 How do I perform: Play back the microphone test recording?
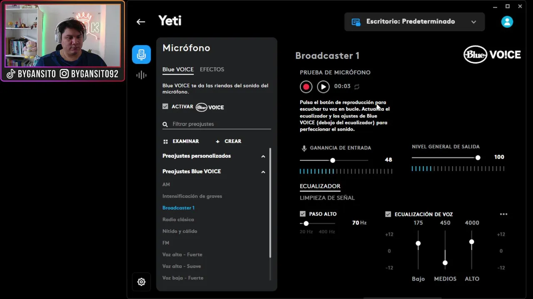tap(323, 87)
